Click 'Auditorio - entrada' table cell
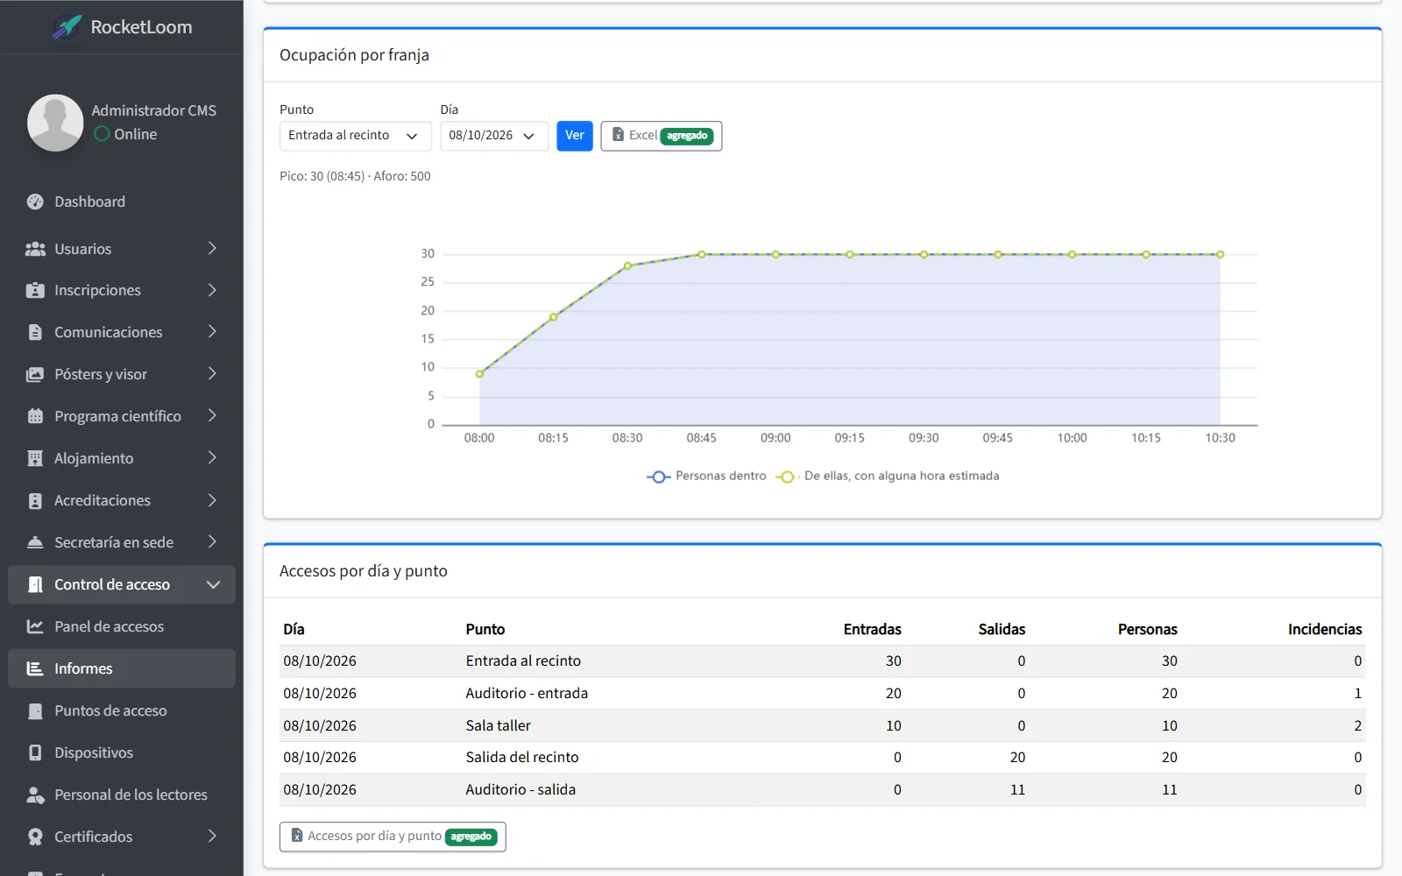 [x=527, y=693]
